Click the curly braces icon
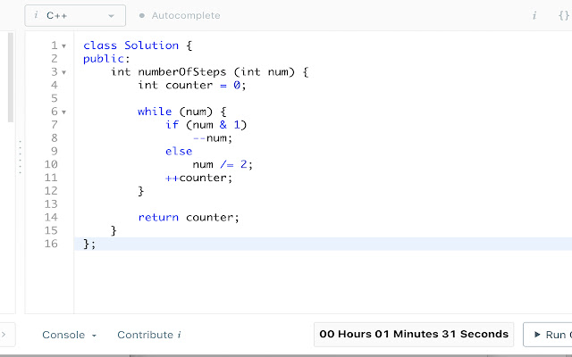 (x=563, y=15)
